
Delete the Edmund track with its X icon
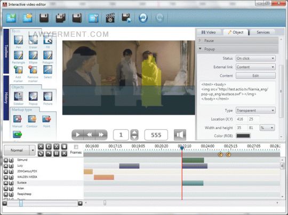click(x=6, y=160)
